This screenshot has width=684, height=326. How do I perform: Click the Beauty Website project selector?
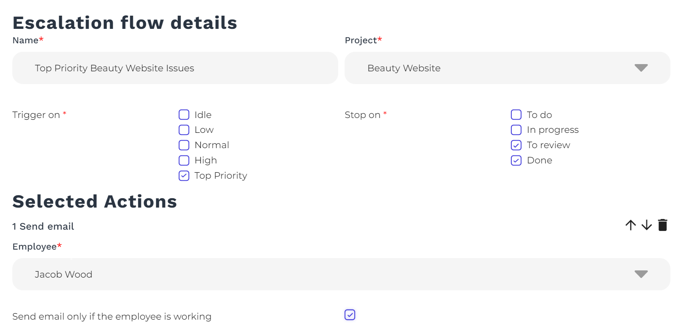489,68
